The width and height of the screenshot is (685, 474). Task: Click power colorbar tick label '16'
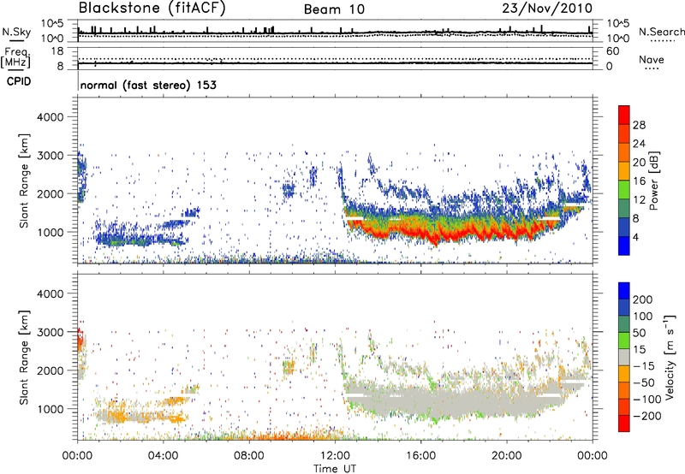point(639,181)
